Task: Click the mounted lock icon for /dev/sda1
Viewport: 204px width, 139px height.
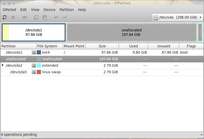Action: tap(34, 52)
